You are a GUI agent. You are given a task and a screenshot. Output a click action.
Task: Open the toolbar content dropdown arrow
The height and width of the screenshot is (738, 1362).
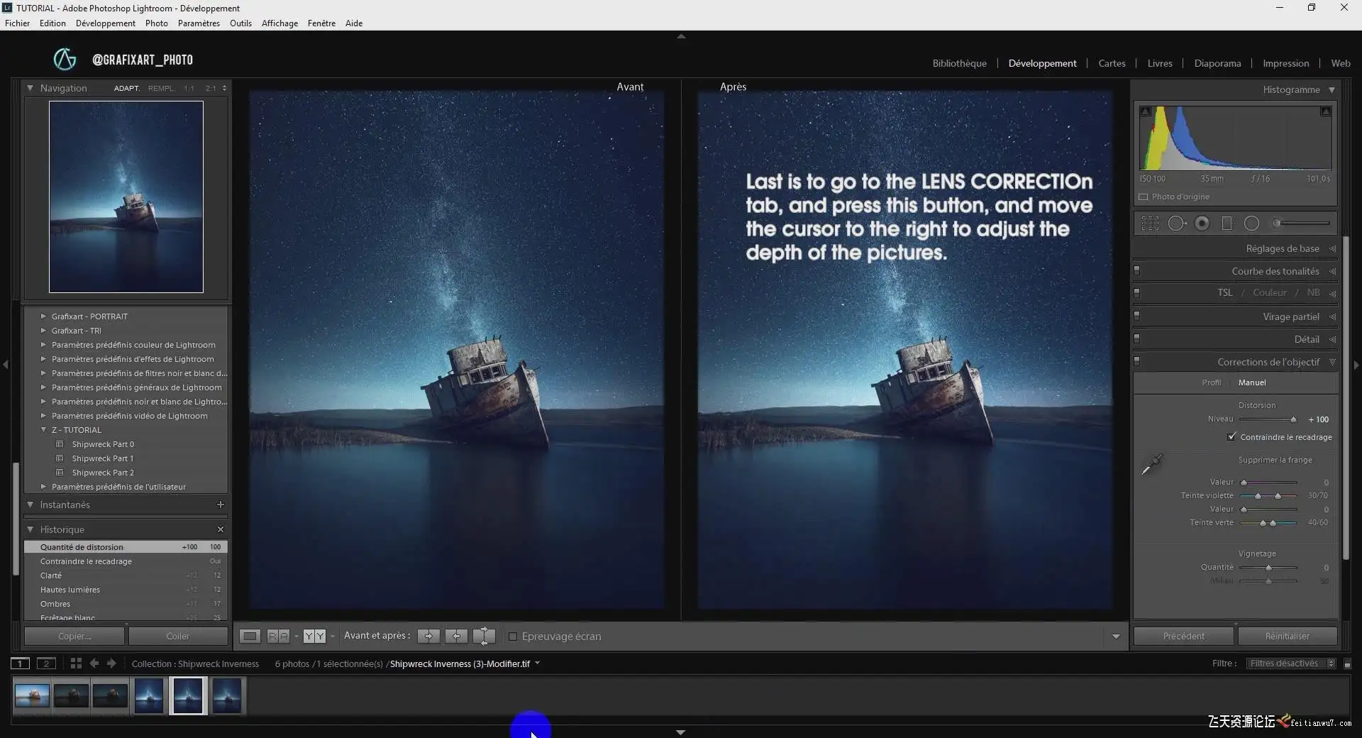pos(1116,637)
